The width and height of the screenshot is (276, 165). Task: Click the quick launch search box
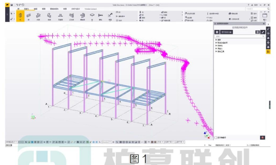pyautogui.click(x=258, y=9)
